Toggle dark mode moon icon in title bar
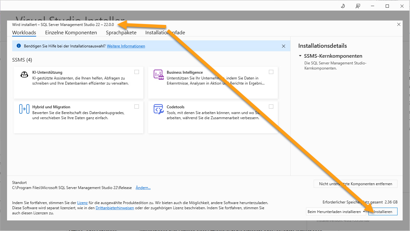Image resolution: width=410 pixels, height=231 pixels. point(343,6)
